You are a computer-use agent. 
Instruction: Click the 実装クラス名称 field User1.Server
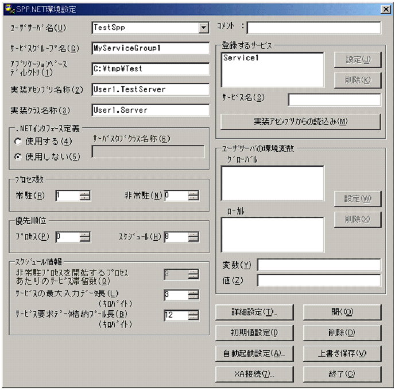[x=150, y=110]
